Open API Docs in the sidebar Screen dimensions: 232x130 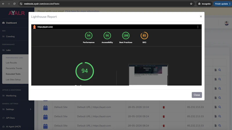tap(10, 118)
